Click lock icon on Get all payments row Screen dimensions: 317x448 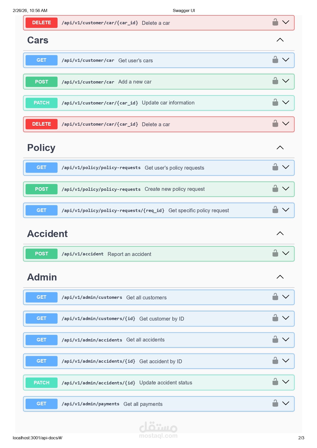click(x=275, y=403)
